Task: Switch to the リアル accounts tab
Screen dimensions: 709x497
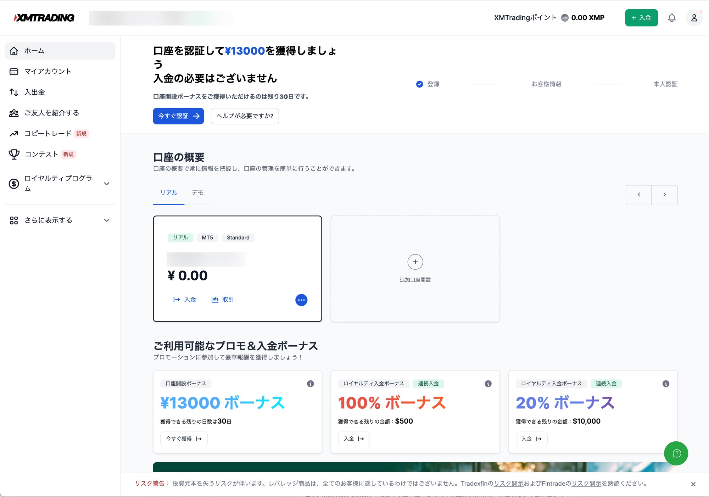Action: pyautogui.click(x=169, y=193)
